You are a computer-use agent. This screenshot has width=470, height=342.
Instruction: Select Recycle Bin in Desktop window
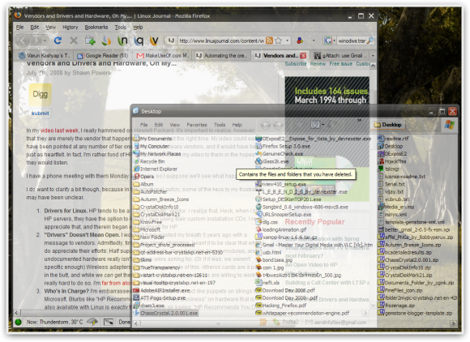(x=149, y=161)
